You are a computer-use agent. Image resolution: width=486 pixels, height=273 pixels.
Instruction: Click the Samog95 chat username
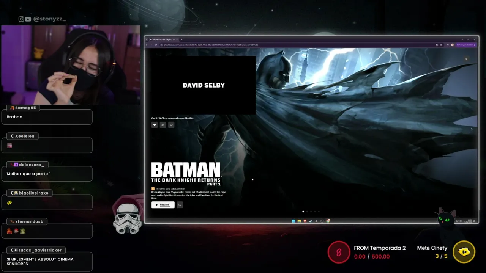click(25, 108)
